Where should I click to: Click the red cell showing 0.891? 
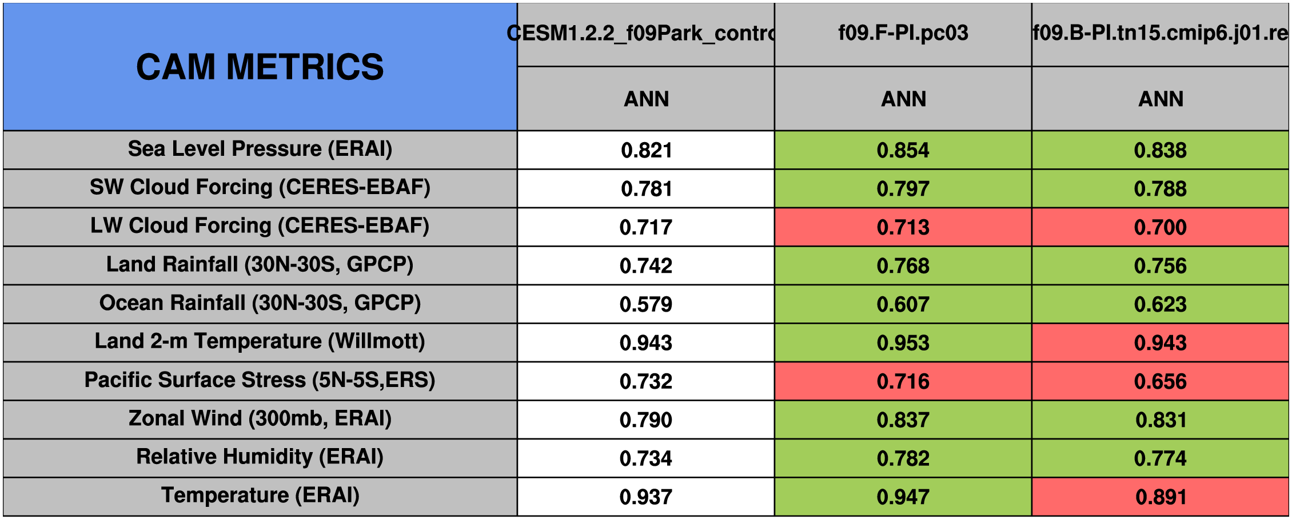(x=1160, y=497)
